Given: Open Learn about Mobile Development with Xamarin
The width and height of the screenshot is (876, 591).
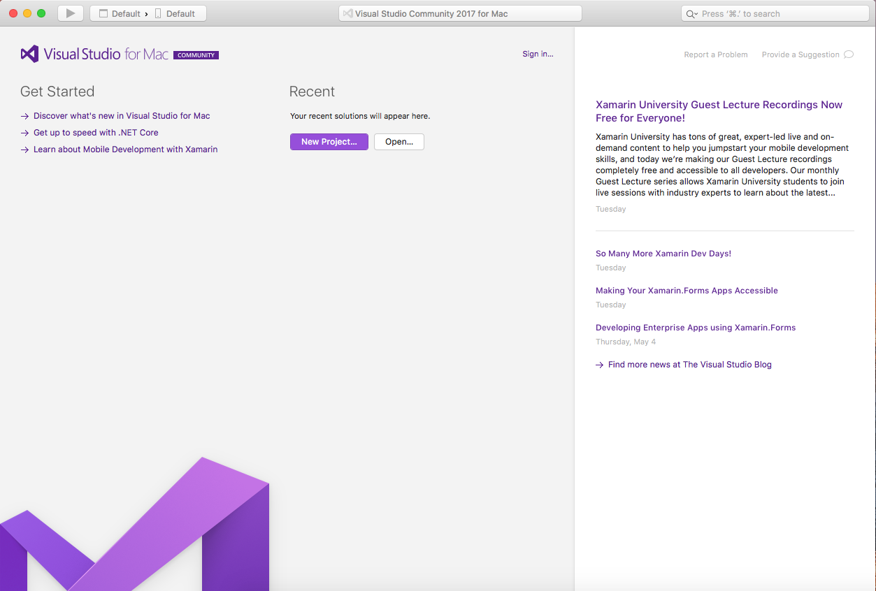Looking at the screenshot, I should click(x=125, y=149).
